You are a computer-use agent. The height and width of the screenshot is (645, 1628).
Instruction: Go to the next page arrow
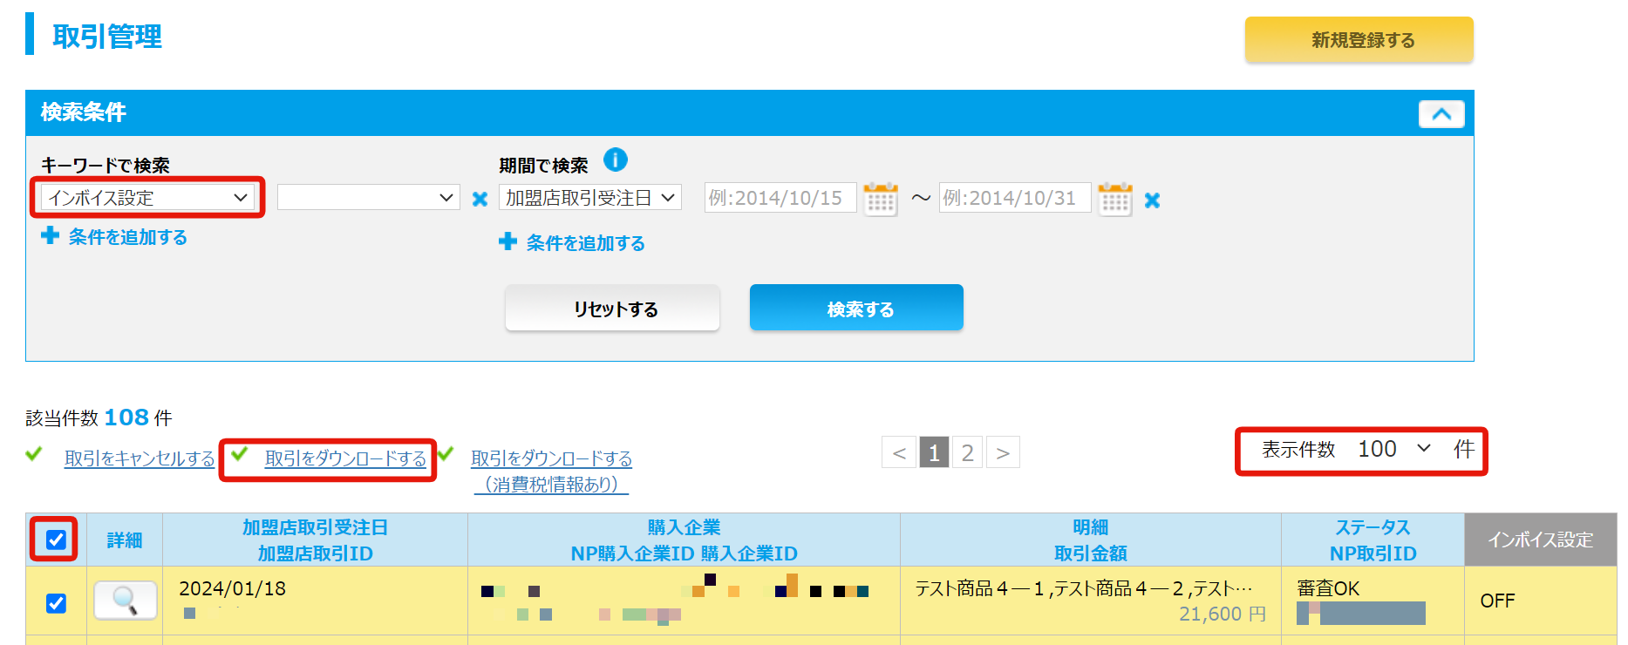coord(1003,452)
